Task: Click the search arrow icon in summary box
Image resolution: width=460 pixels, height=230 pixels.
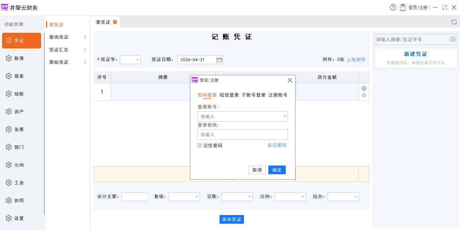Action: click(x=453, y=39)
